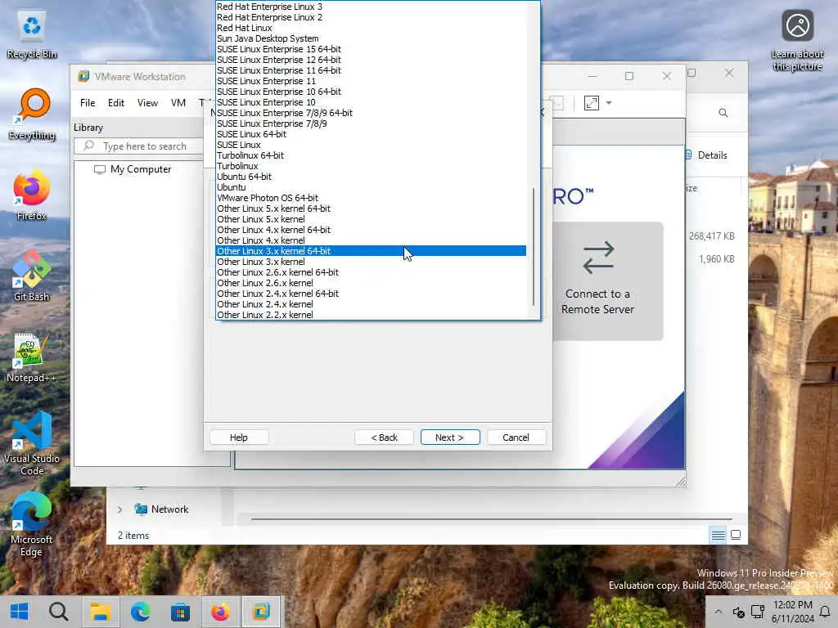Viewport: 838px width, 628px height.
Task: Click the Library search input field
Action: [x=139, y=146]
